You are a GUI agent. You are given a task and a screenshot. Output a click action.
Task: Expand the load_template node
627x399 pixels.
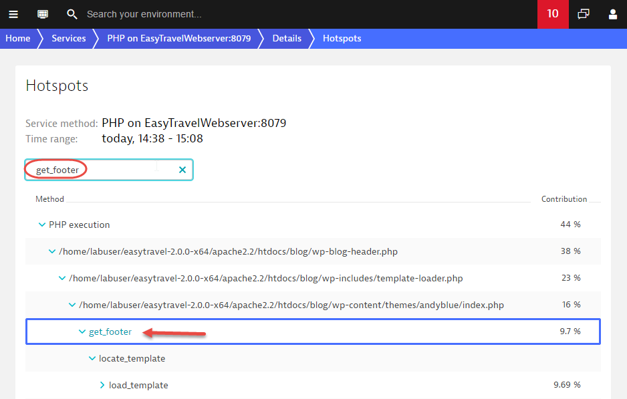tap(102, 385)
